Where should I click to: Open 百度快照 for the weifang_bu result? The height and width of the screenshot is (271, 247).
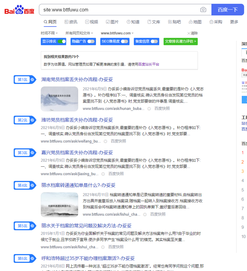point(118,141)
